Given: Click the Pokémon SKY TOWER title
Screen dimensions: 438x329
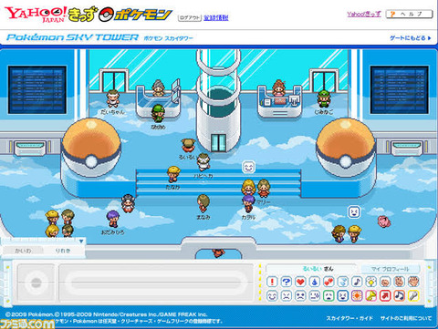Looking at the screenshot, I should pos(72,37).
